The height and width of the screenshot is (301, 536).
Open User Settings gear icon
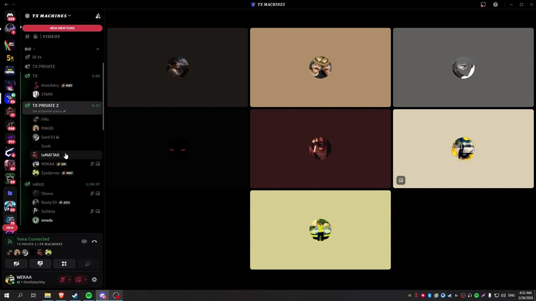[94, 280]
